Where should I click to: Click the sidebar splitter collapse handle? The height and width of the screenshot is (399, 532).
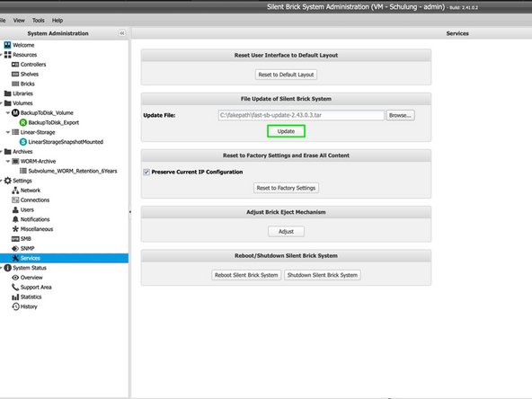pos(130,212)
